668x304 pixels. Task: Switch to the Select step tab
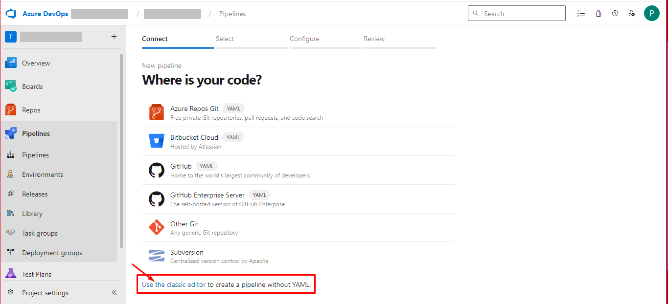coord(252,40)
